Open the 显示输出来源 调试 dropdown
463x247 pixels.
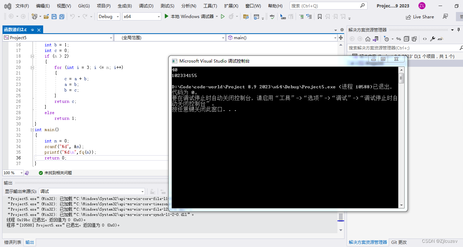tap(92, 192)
